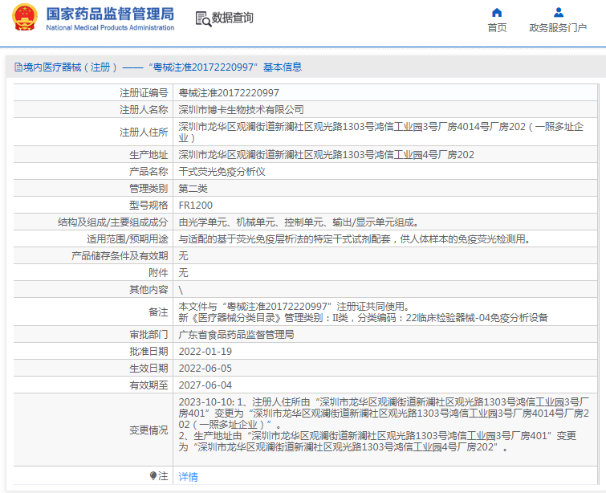This screenshot has height=493, width=606.
Task: Click the 产品名称 row label
Action: pos(148,172)
